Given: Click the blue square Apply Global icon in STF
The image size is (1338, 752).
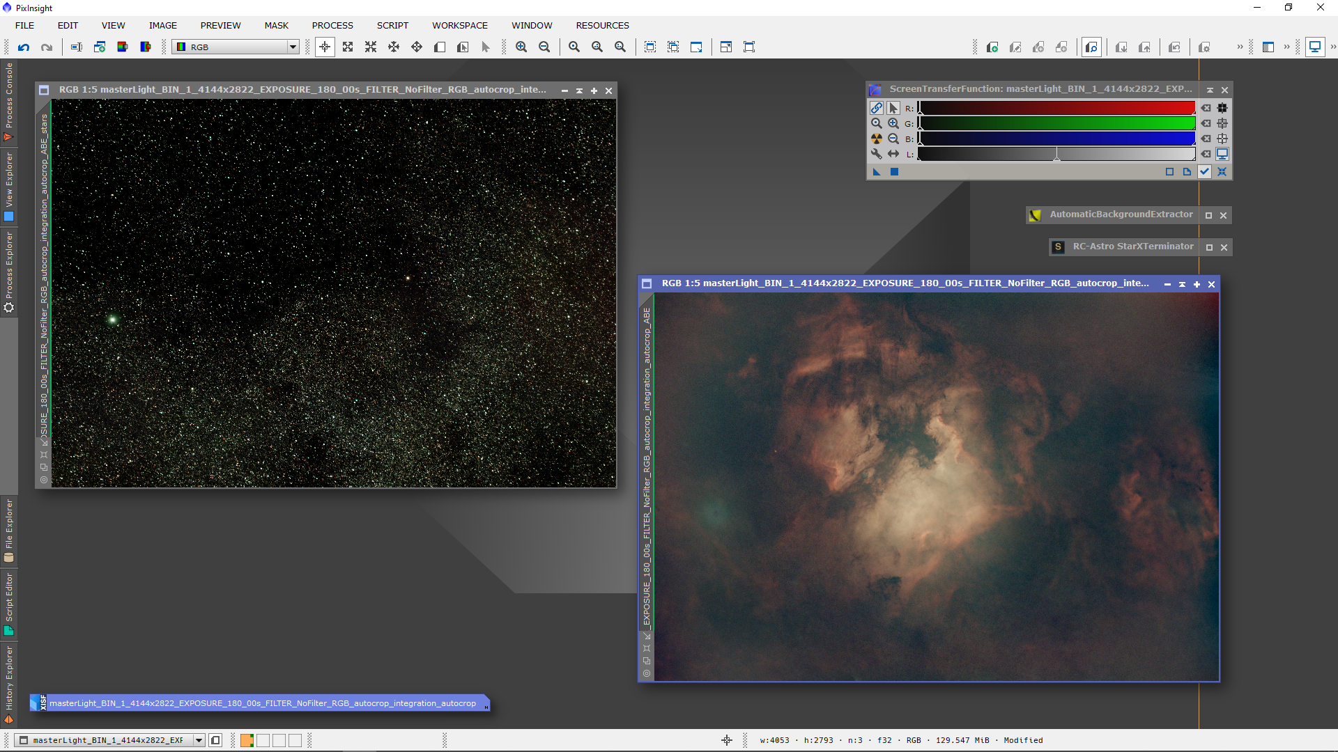Looking at the screenshot, I should coord(894,172).
